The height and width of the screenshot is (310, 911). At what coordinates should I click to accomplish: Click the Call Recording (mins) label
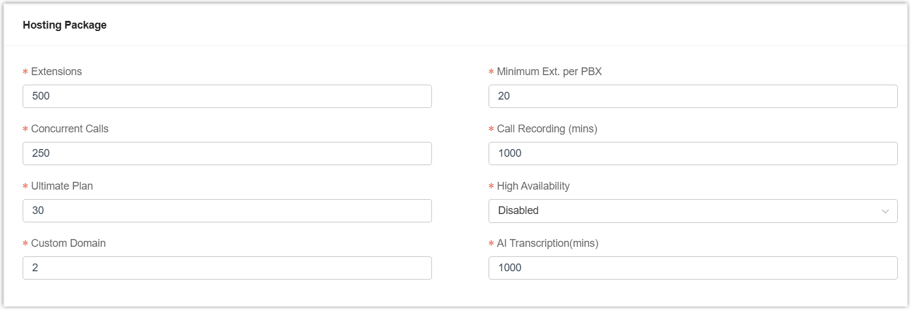(547, 129)
